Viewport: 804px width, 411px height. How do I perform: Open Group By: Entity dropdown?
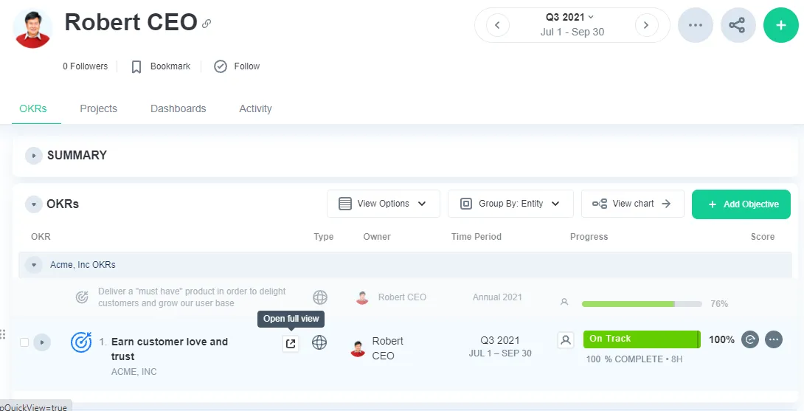click(x=510, y=204)
